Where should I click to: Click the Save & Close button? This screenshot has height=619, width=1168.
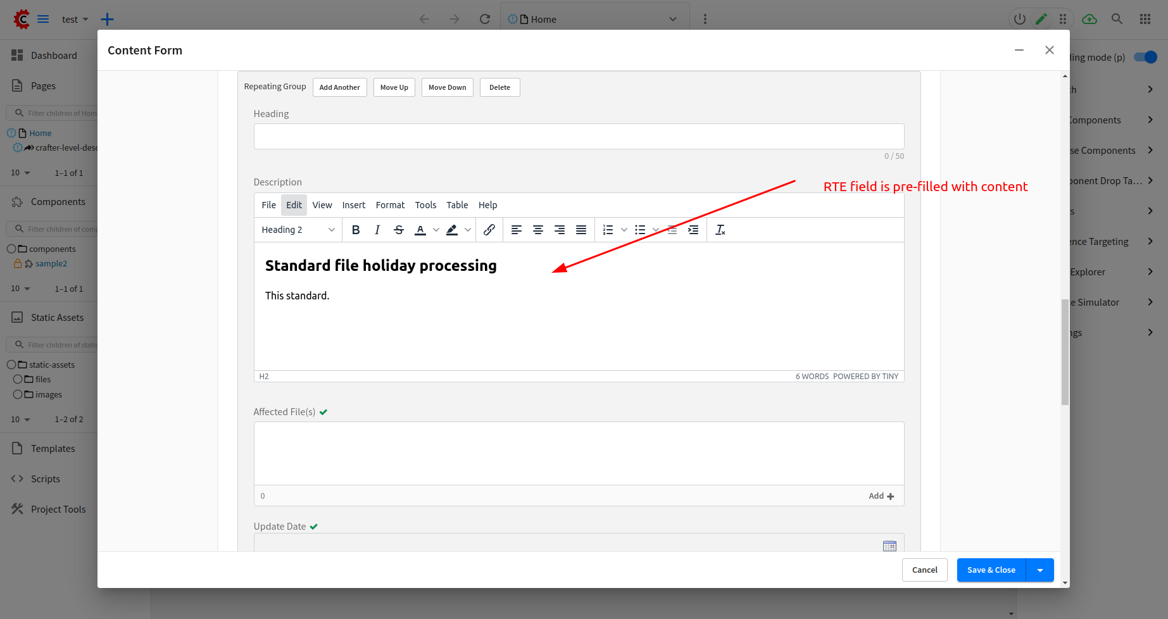click(990, 570)
